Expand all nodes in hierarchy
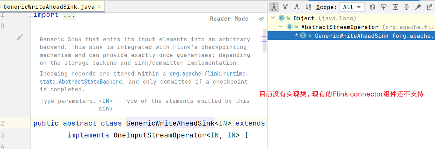435x149 pixels. pos(395,7)
